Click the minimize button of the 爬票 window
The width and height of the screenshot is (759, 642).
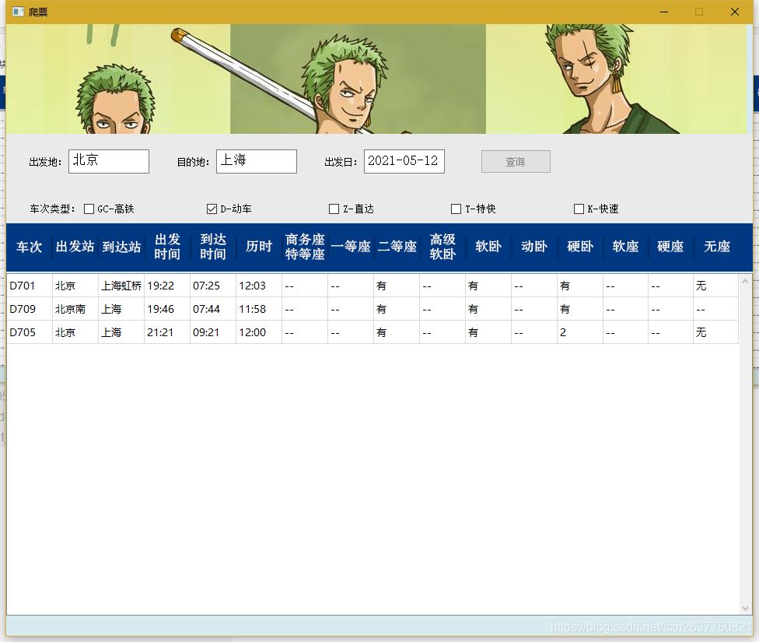663,12
